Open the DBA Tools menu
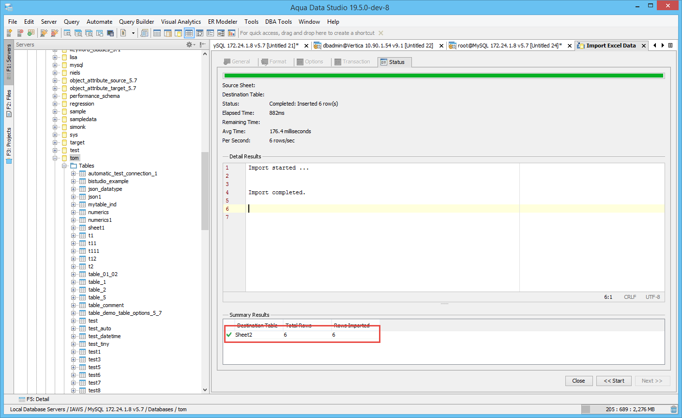The image size is (682, 418). click(x=278, y=22)
